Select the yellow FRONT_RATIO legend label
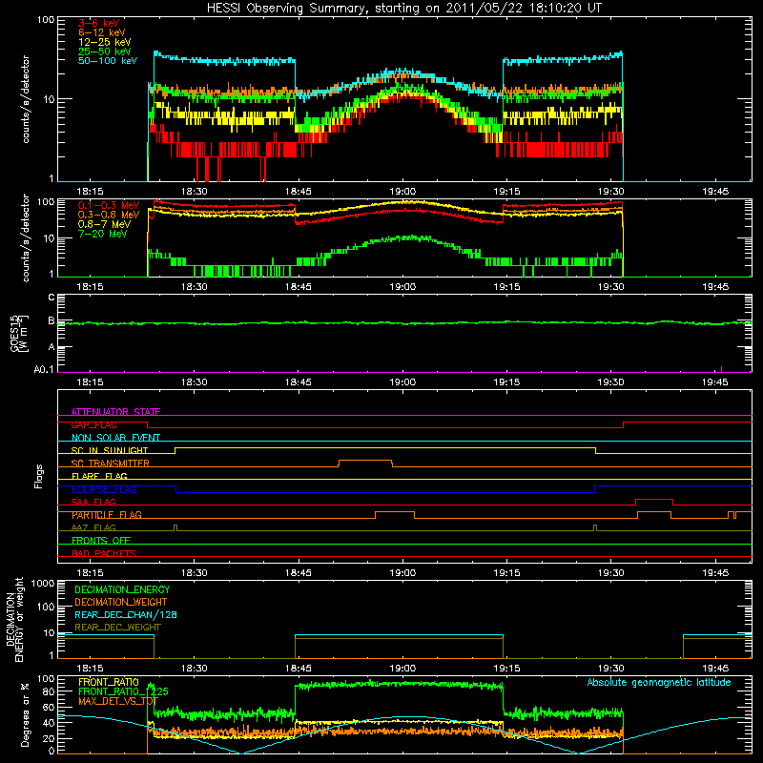This screenshot has height=763, width=763. click(x=109, y=682)
